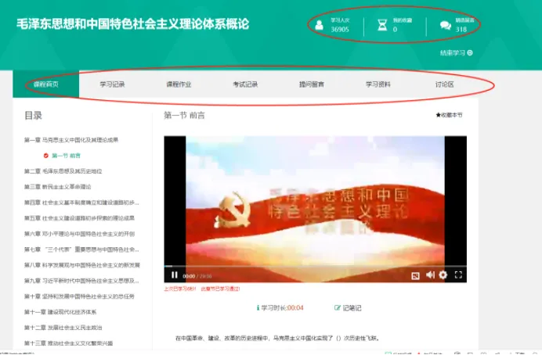Click the hourglass icon in header
The width and height of the screenshot is (542, 355).
[382, 25]
